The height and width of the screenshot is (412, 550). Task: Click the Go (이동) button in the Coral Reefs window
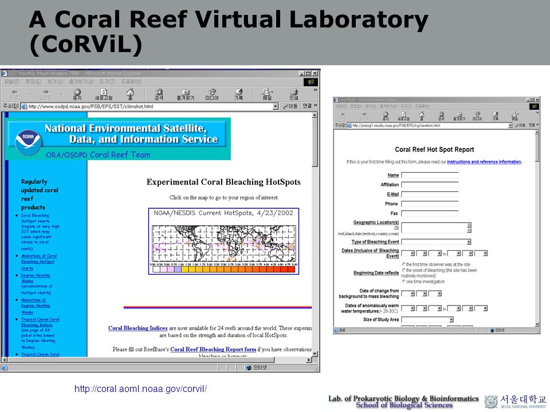520,125
